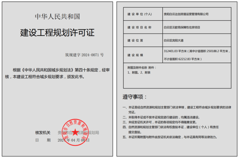Click table label 建设单位(个人)
This screenshot has width=239, height=158.
[x=140, y=14]
